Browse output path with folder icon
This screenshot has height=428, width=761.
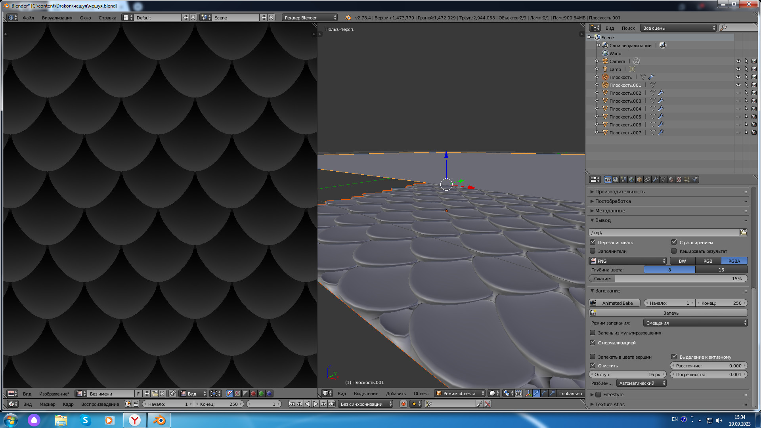[744, 232]
